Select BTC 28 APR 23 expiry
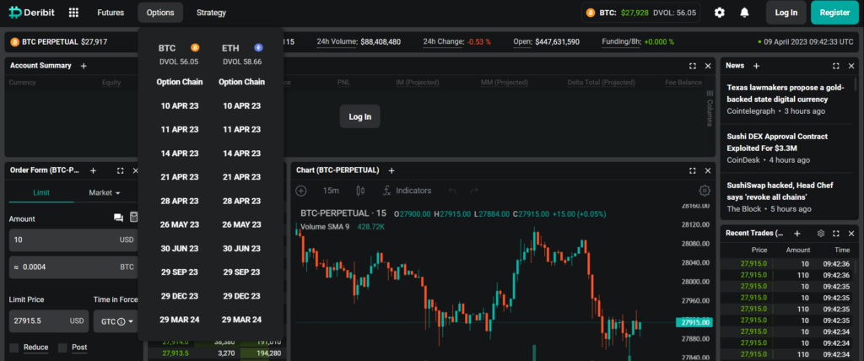 (180, 202)
